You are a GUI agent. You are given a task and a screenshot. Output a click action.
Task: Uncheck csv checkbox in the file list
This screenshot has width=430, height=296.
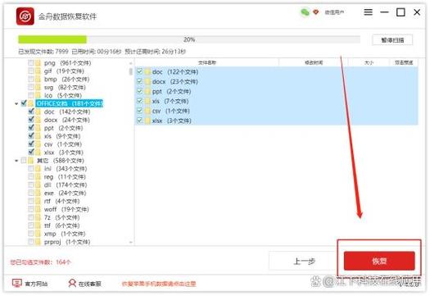[140, 111]
